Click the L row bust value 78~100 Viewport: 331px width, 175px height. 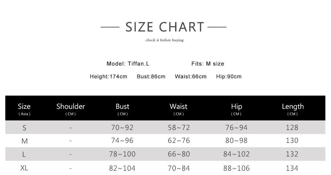pos(122,154)
